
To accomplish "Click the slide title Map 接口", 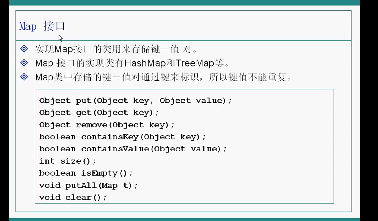I will tap(42, 26).
